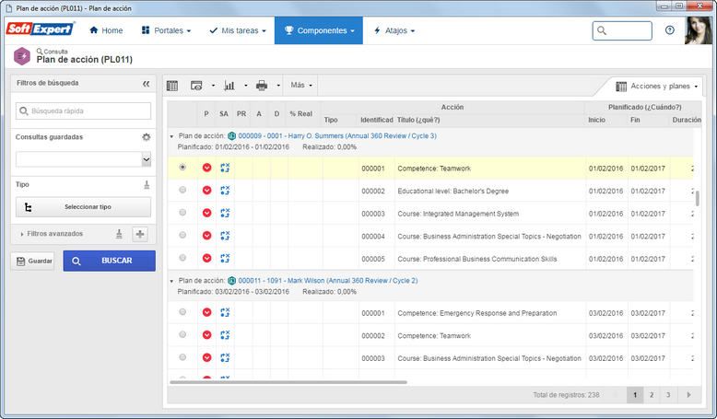The width and height of the screenshot is (717, 419).
Task: Click the BUSCAR button
Action: (x=110, y=261)
